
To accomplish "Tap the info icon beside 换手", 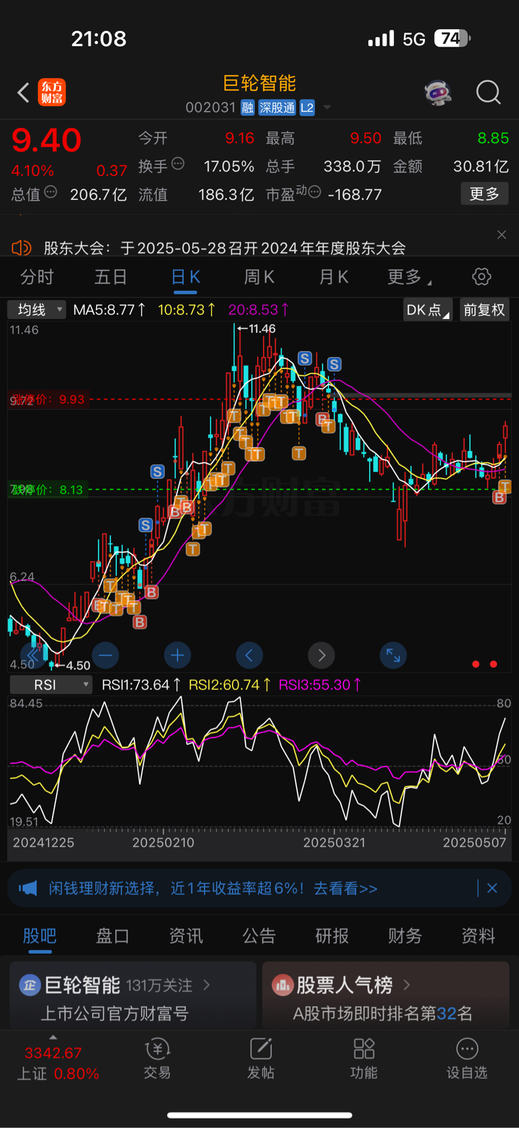I will [x=178, y=164].
